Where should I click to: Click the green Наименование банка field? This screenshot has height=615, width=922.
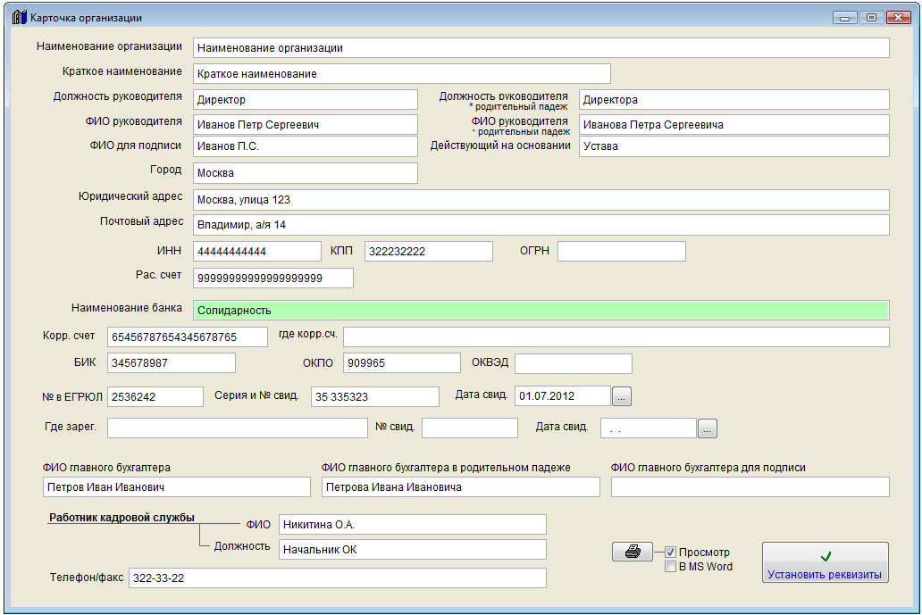click(541, 310)
